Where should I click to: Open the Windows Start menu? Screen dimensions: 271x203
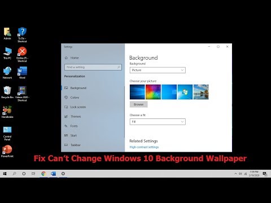tap(5, 174)
